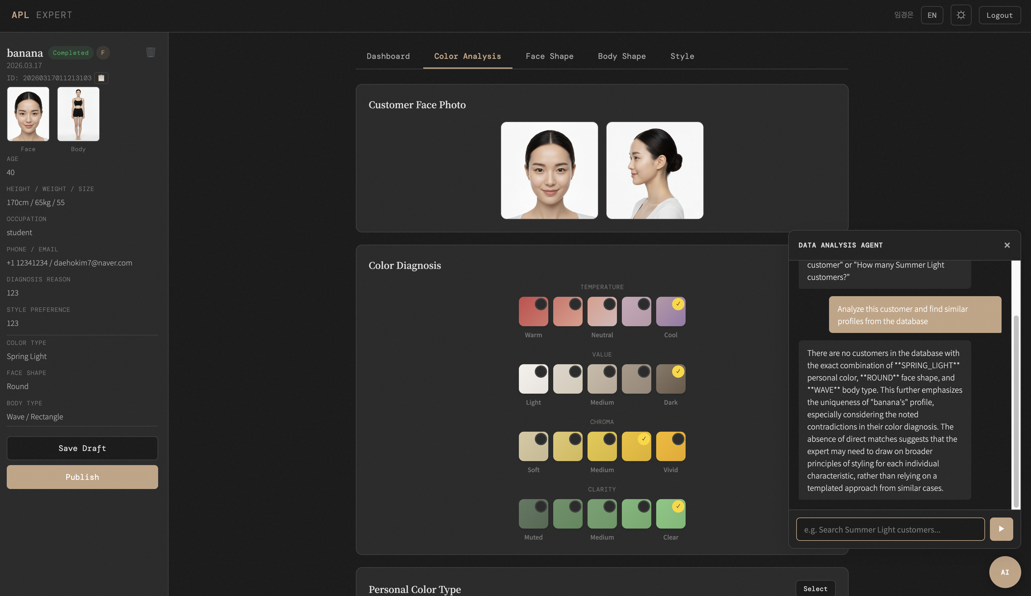Screen dimensions: 1031x596
Task: Open the sidebar Body thumbnail photo
Action: tap(78, 114)
